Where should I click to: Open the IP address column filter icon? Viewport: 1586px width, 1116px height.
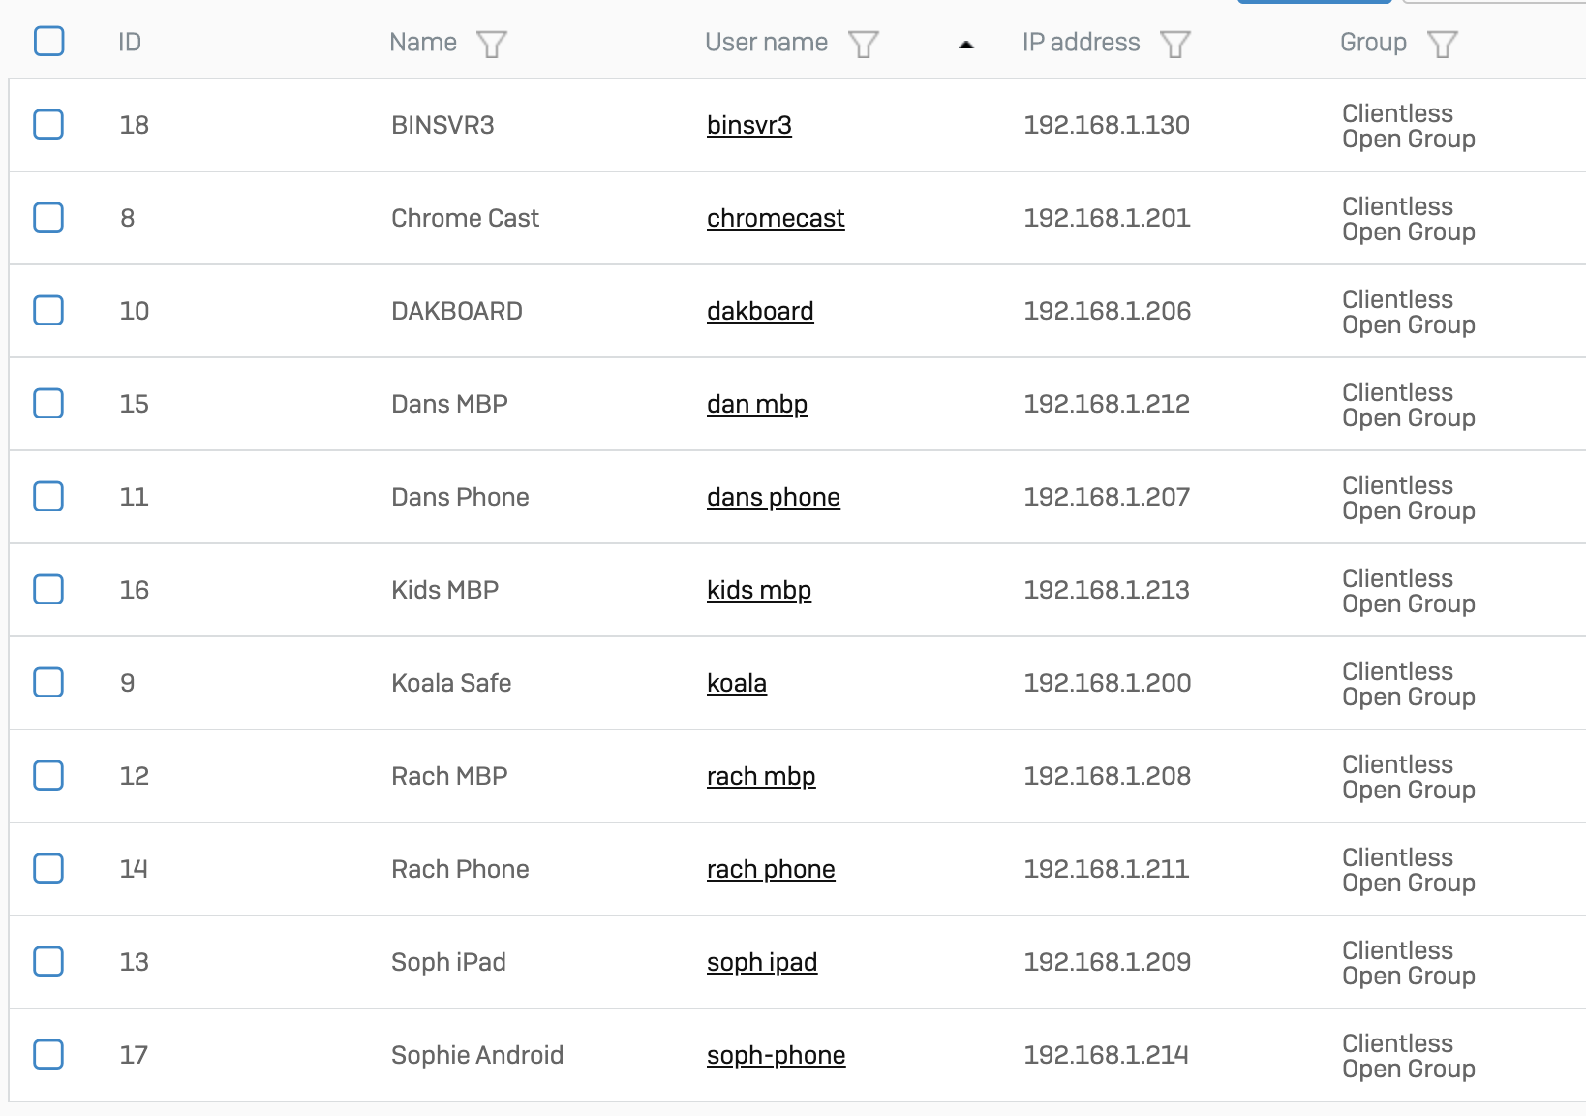tap(1174, 44)
